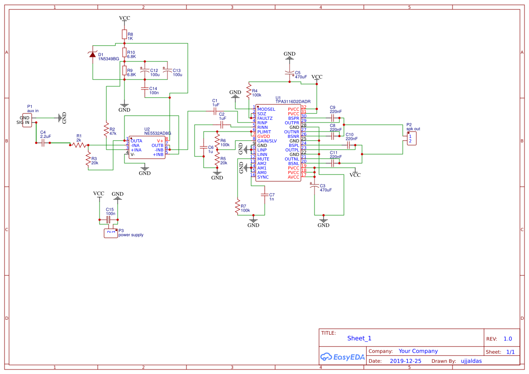The image size is (529, 374).
Task: Select capacitor C13 100u symbol
Action: (x=167, y=71)
